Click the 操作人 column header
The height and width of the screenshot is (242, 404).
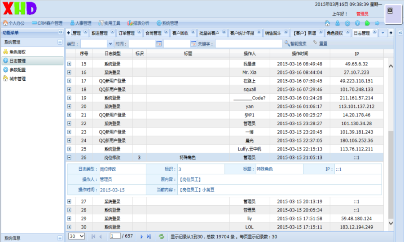coord(250,53)
